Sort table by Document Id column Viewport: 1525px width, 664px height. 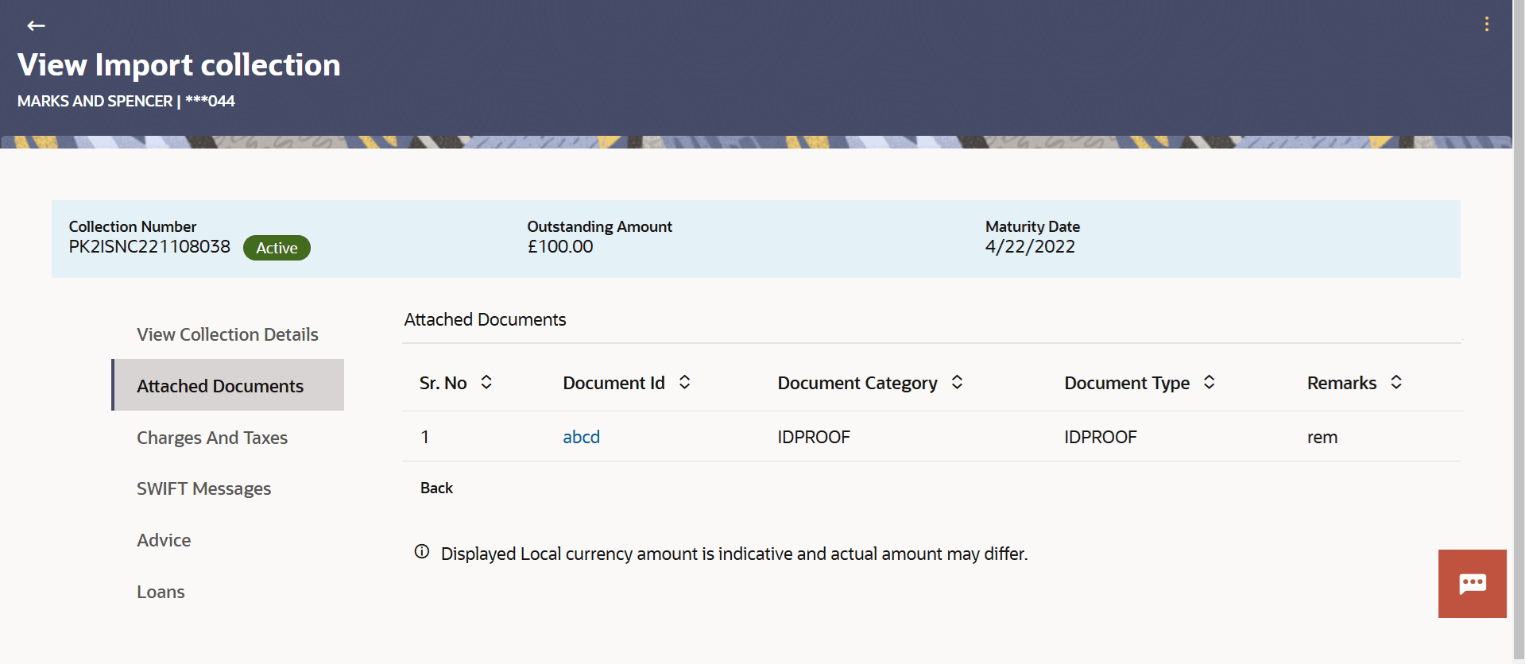[x=684, y=382]
